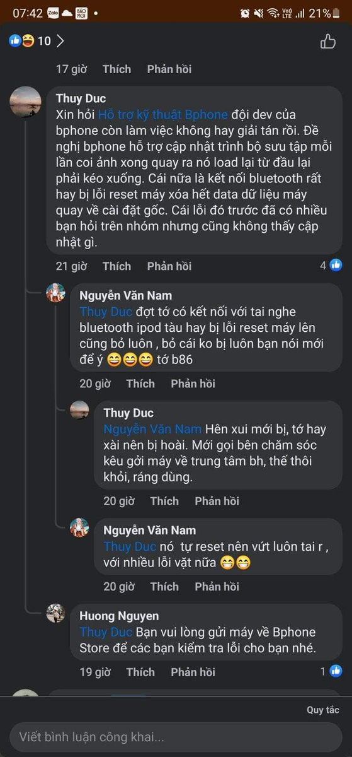The width and height of the screenshot is (352, 757).
Task: Reply to Thuy Duc's 21 giờ comment via Phản hồi
Action: pos(169,266)
